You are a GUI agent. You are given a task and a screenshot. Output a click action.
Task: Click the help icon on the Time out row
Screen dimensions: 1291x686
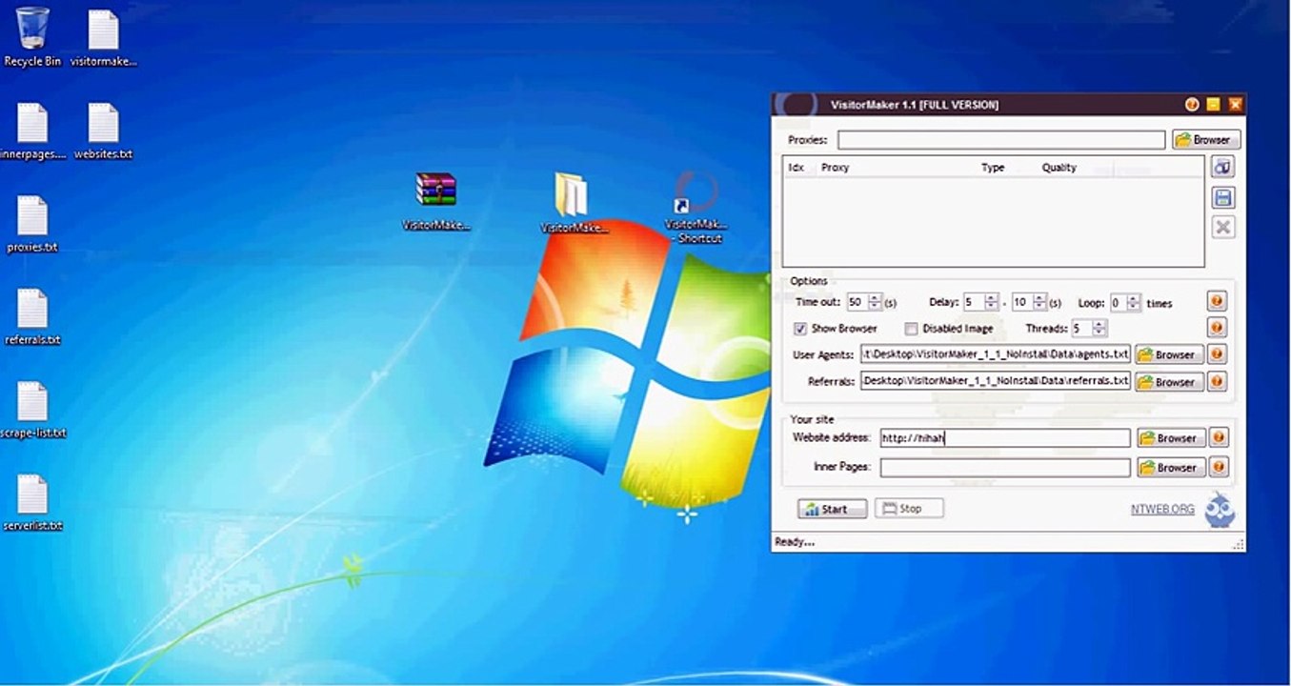[x=1217, y=302]
